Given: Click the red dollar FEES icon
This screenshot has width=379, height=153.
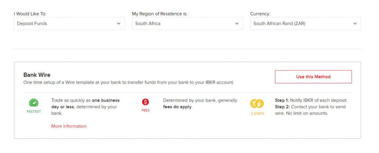Looking at the screenshot, I should (145, 102).
